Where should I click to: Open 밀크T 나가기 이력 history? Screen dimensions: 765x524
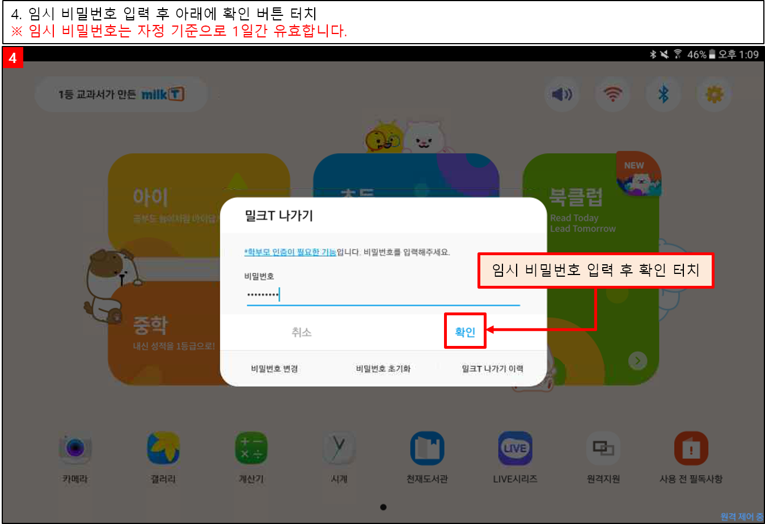coord(492,369)
